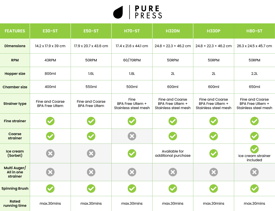Click 'Available for additional purchase' text

173,154
